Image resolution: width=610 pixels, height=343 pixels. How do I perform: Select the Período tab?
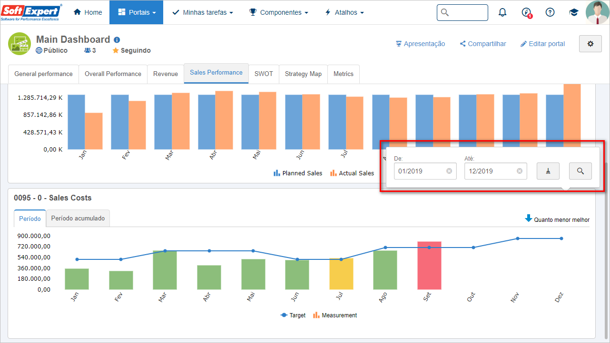point(30,219)
